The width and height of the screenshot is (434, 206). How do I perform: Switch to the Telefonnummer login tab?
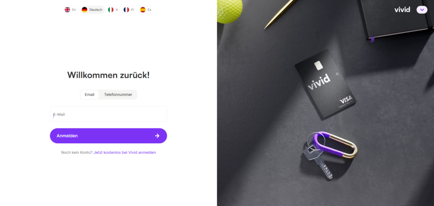pos(118,95)
